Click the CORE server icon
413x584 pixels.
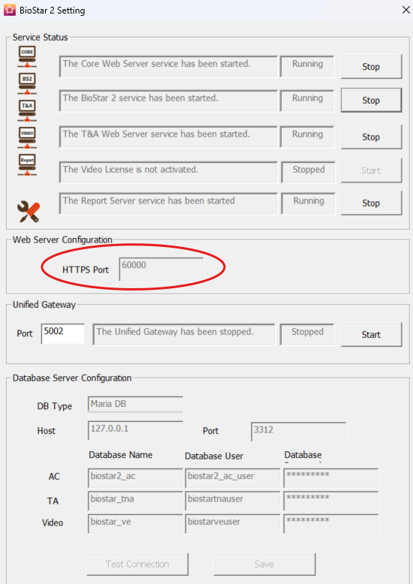click(x=27, y=56)
